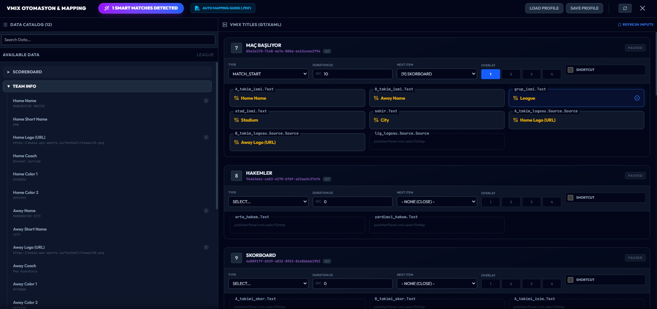Click the Load Profile button
The width and height of the screenshot is (657, 309).
pos(544,8)
